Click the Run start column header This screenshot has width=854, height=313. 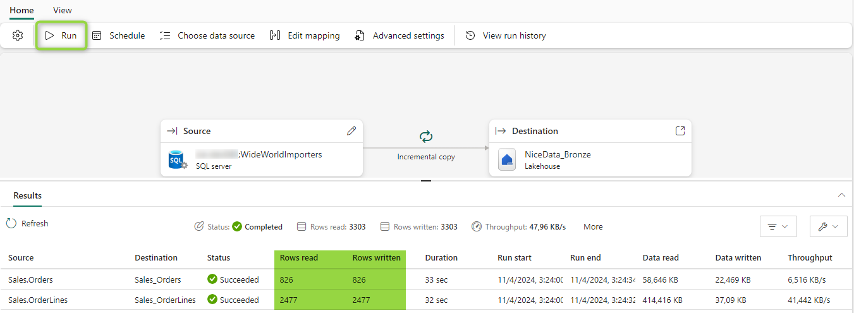[515, 257]
